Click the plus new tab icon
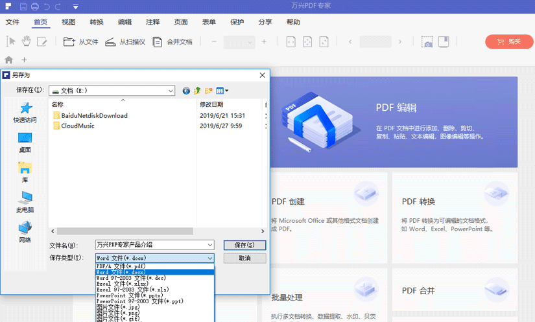Image resolution: width=535 pixels, height=322 pixels. [x=24, y=60]
